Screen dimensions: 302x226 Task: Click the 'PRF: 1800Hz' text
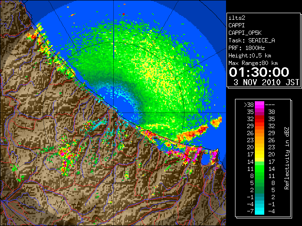tap(246, 48)
